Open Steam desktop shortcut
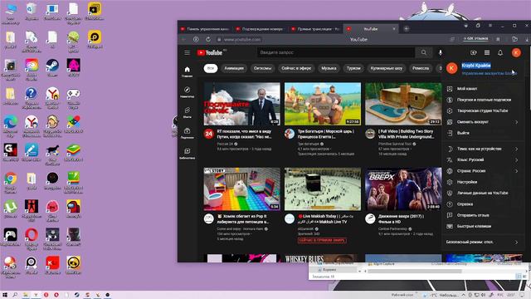Screen dimensions: 531x299 (x=52, y=68)
